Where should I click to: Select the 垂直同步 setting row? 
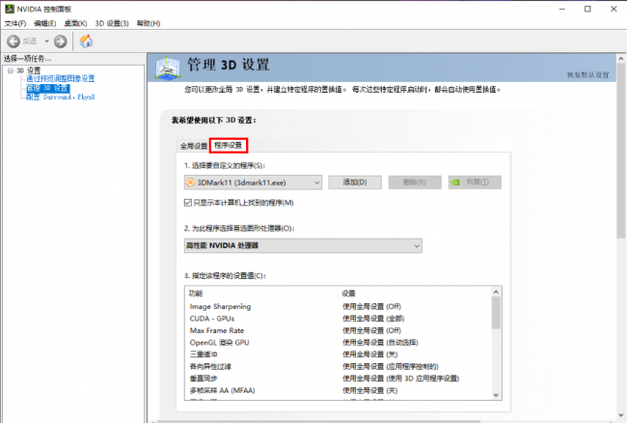click(x=338, y=379)
